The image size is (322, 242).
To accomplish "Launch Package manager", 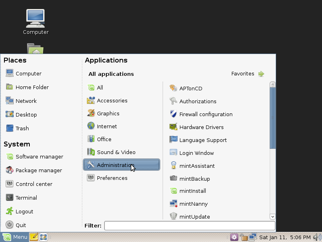I will 34,170.
